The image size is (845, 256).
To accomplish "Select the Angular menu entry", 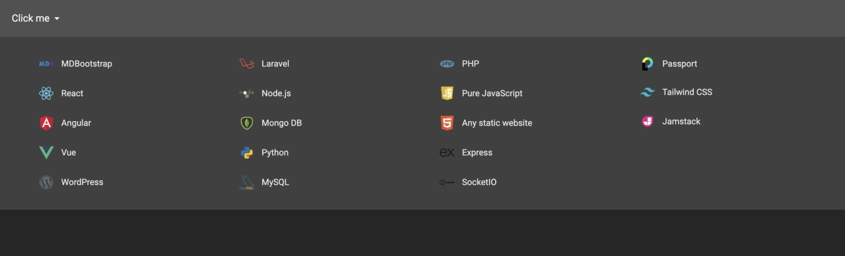I will click(76, 123).
